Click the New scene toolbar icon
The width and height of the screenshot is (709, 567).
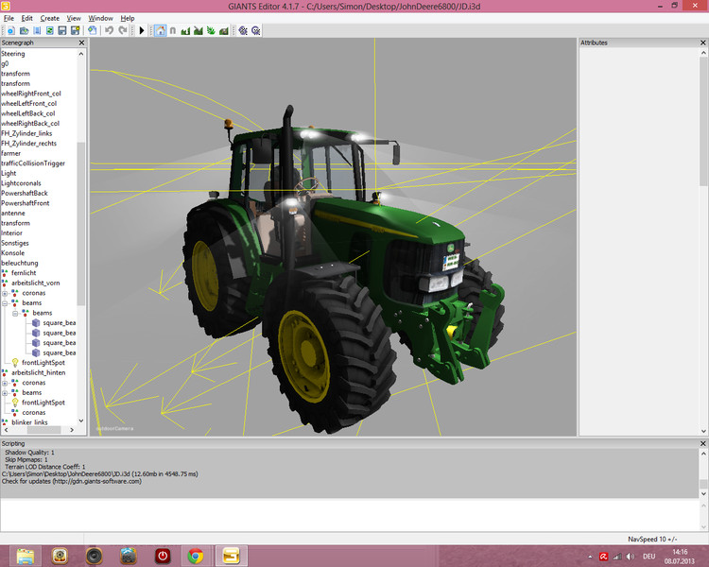pyautogui.click(x=11, y=30)
